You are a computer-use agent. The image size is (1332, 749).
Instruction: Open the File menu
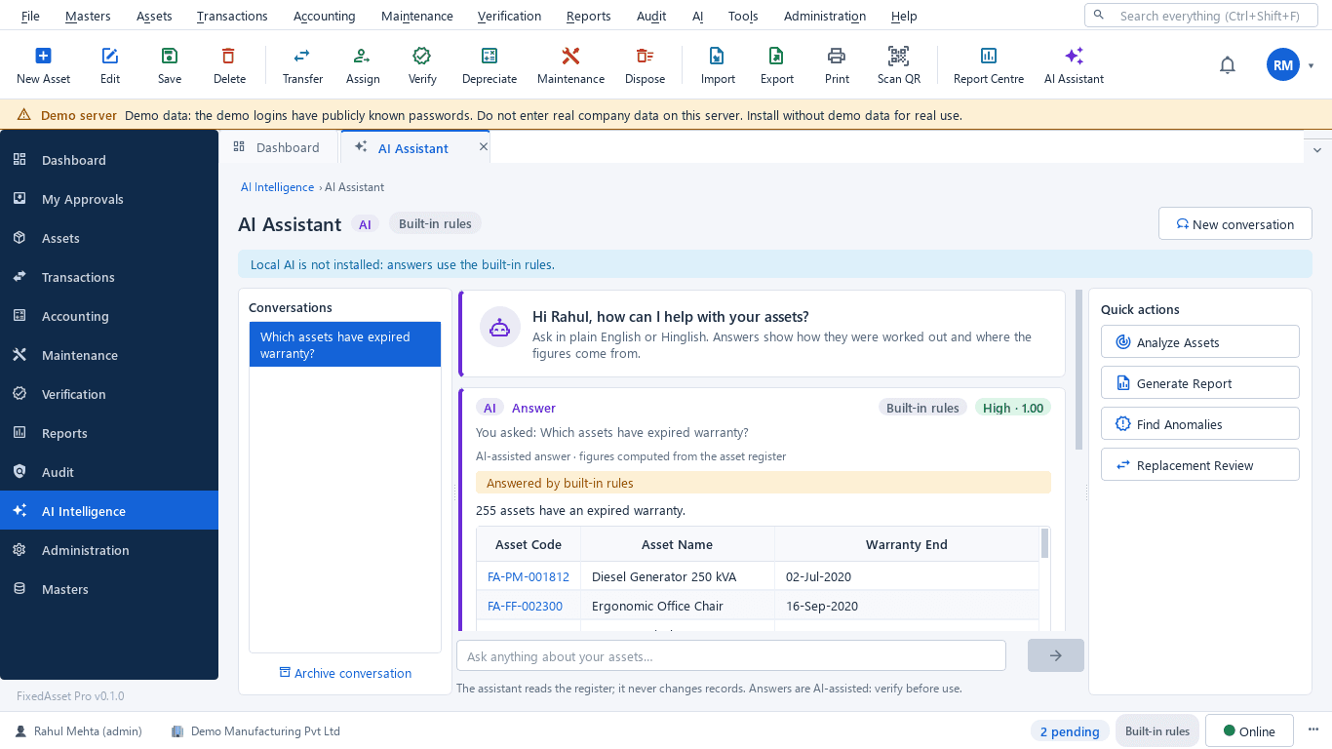(x=30, y=16)
